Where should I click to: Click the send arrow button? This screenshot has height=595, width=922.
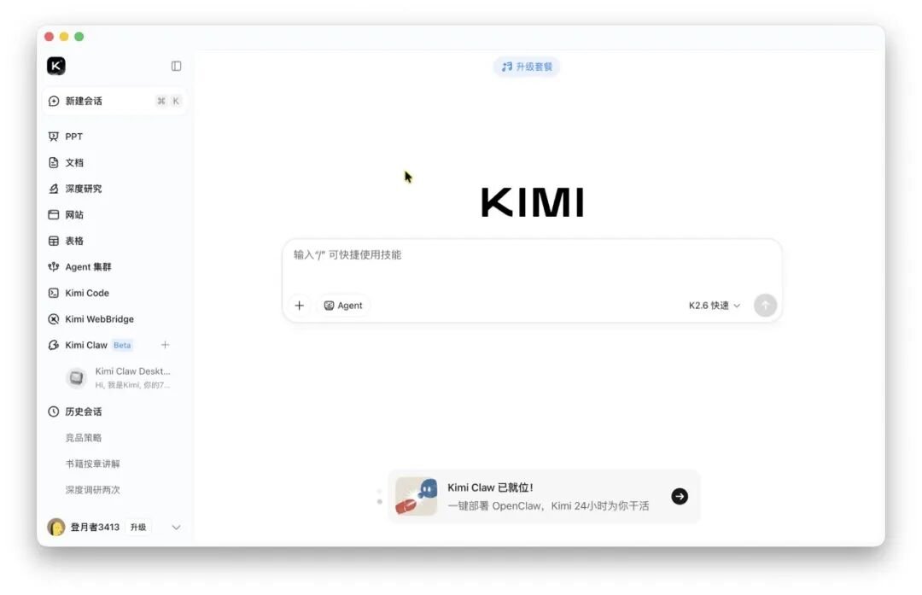point(765,305)
